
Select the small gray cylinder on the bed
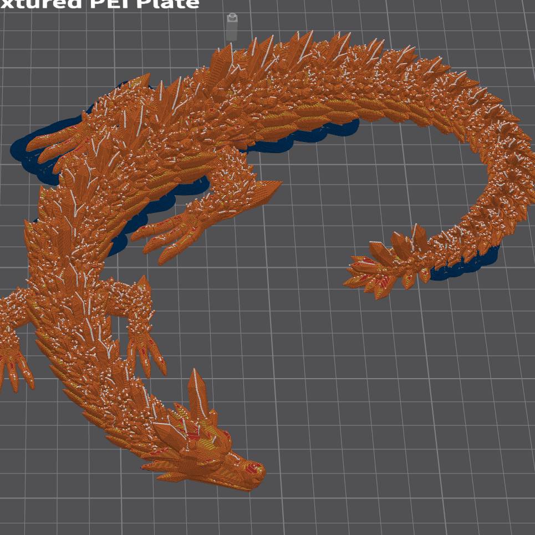232,27
